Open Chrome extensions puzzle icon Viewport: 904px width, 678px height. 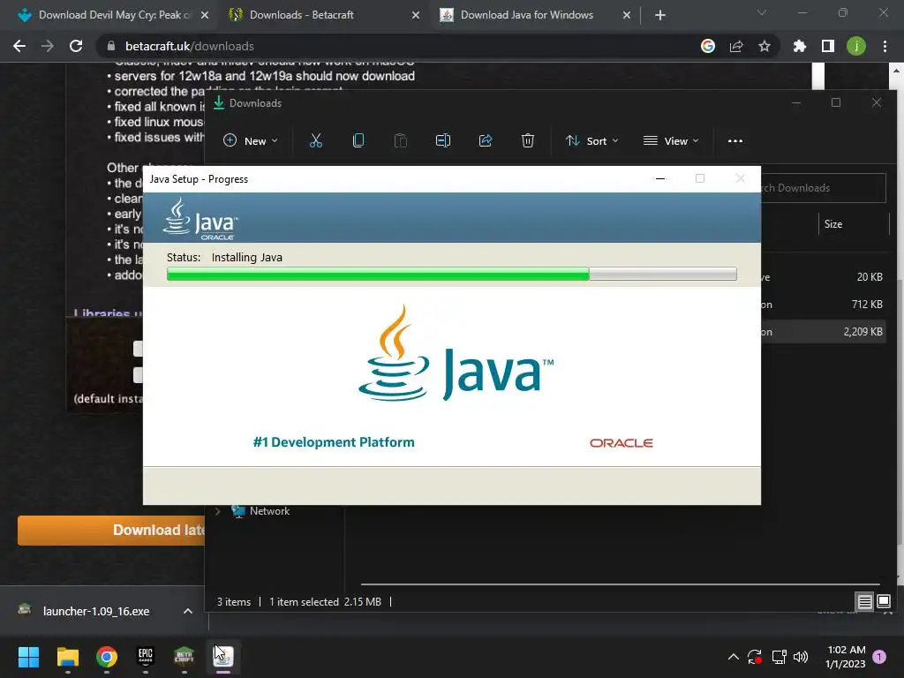coord(800,46)
